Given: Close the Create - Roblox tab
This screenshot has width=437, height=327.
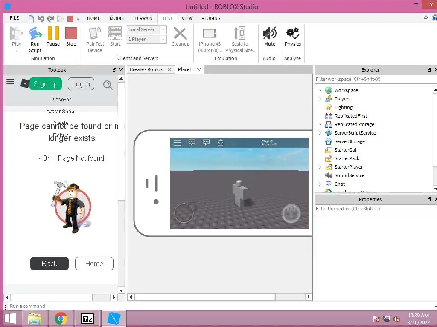Looking at the screenshot, I should (169, 69).
